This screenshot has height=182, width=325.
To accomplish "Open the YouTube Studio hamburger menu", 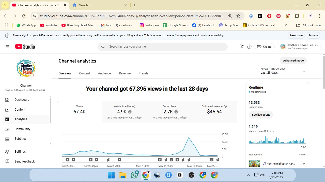I will [x=7, y=47].
